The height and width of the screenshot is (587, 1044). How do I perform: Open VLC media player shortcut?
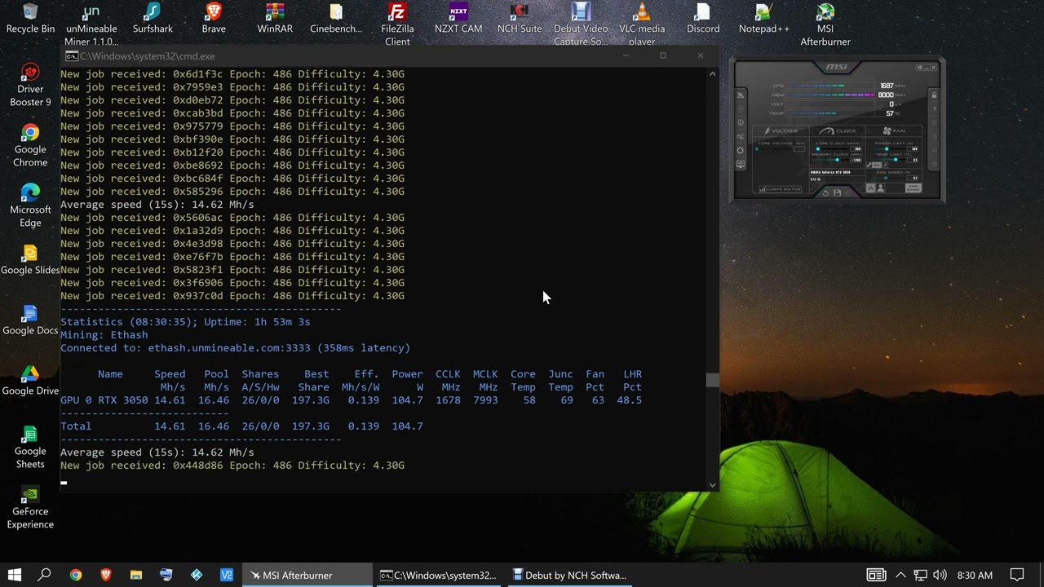click(x=642, y=24)
